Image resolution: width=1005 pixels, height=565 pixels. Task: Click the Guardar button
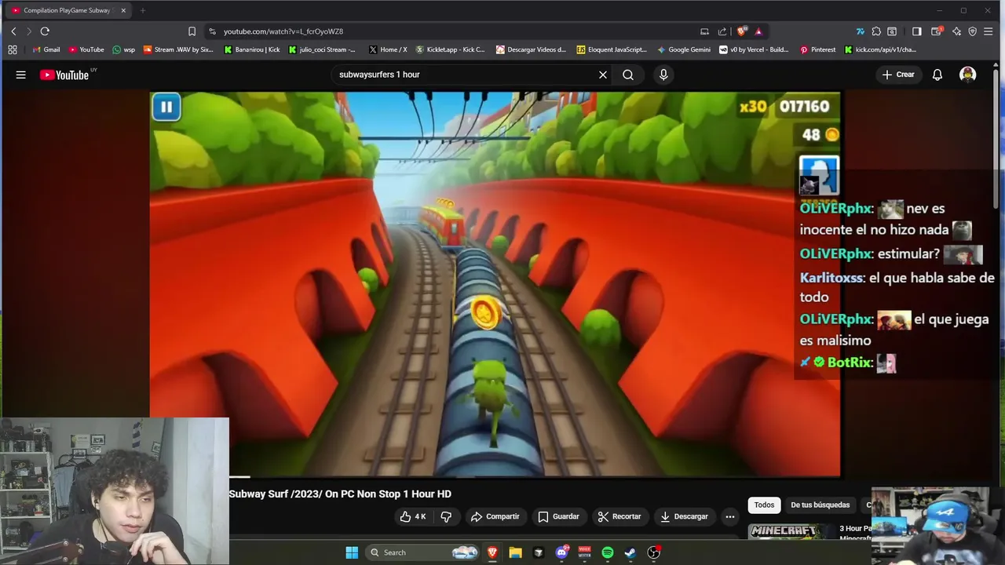[x=558, y=516]
